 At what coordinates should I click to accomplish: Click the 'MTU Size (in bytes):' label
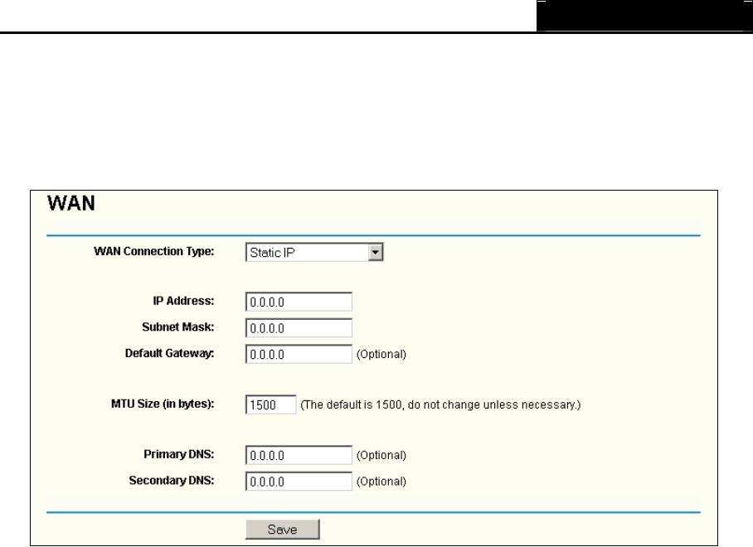pyautogui.click(x=163, y=404)
